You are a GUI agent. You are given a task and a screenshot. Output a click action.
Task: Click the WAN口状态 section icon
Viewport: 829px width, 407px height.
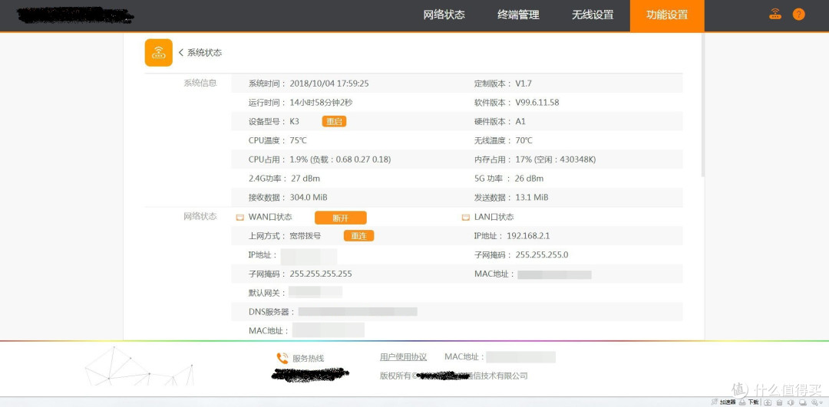(240, 218)
